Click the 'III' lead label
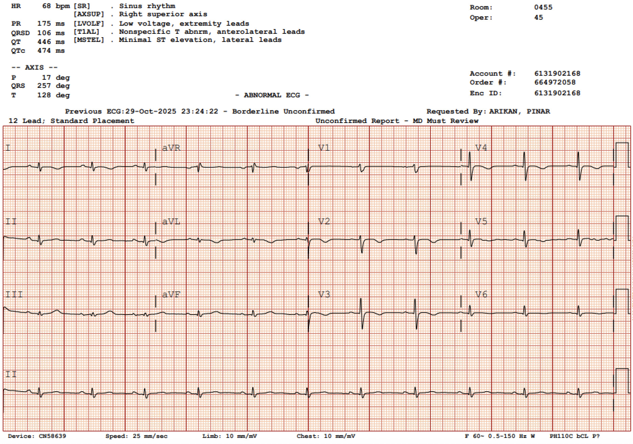633x444 pixels. pos(14,295)
